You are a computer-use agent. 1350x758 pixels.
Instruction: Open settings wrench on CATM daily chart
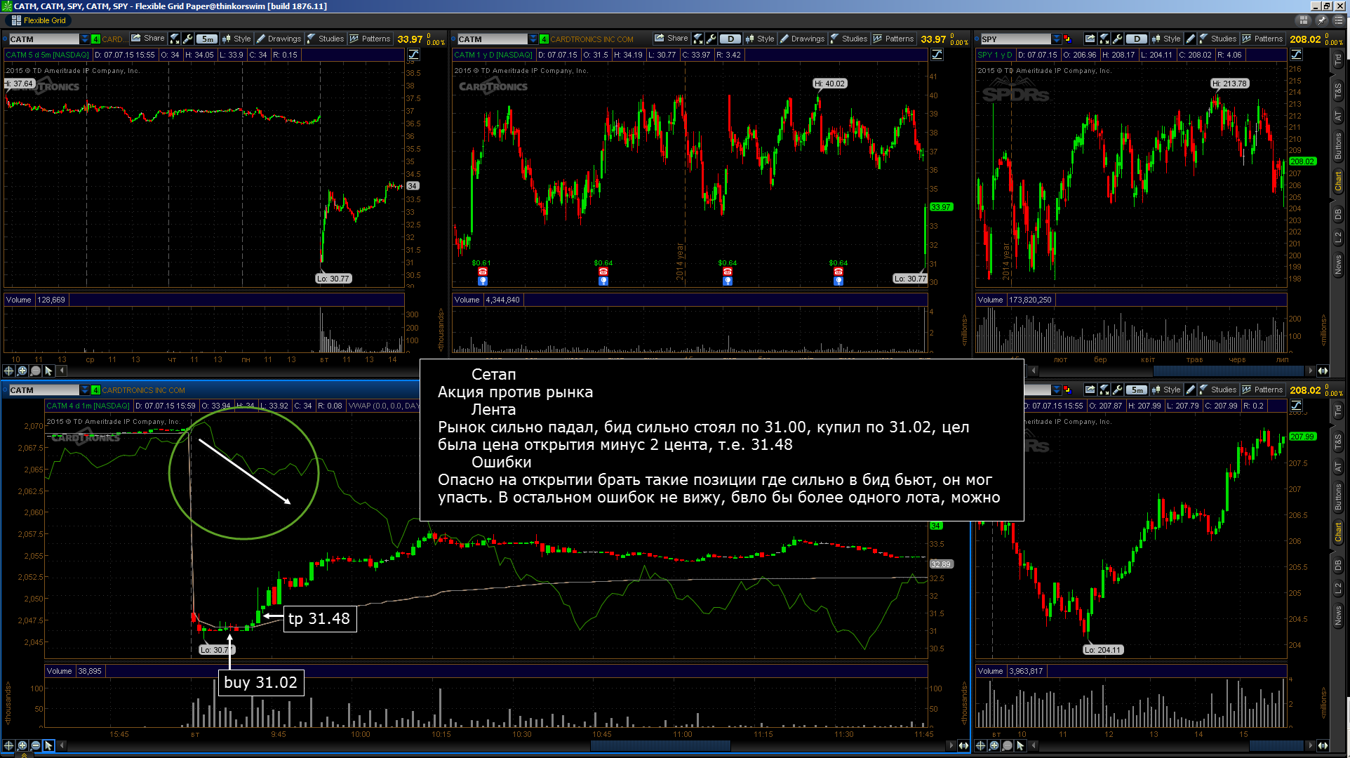(711, 39)
